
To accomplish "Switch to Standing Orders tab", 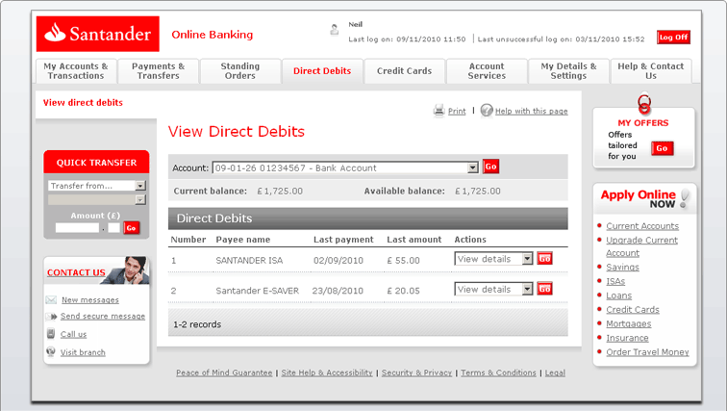I will [240, 71].
